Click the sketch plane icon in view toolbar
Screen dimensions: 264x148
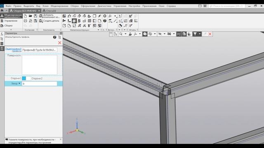click(115, 34)
